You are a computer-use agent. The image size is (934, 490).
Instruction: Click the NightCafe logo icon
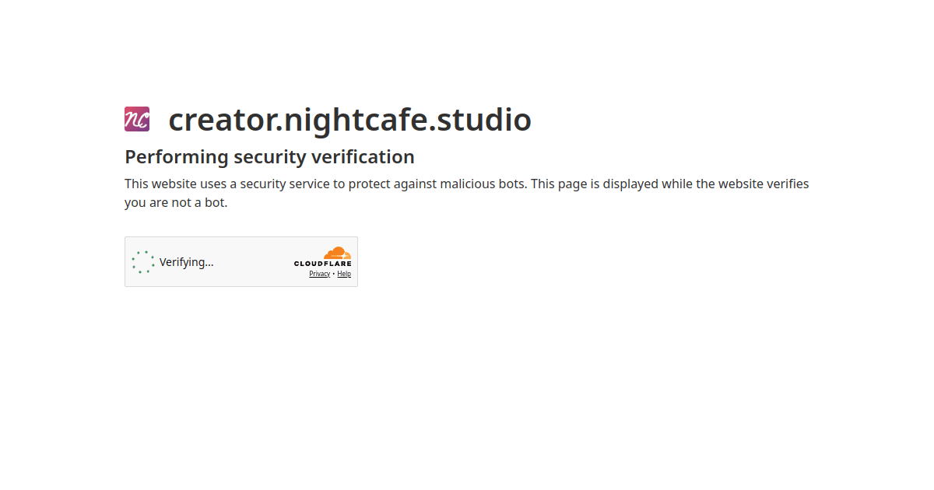tap(137, 119)
